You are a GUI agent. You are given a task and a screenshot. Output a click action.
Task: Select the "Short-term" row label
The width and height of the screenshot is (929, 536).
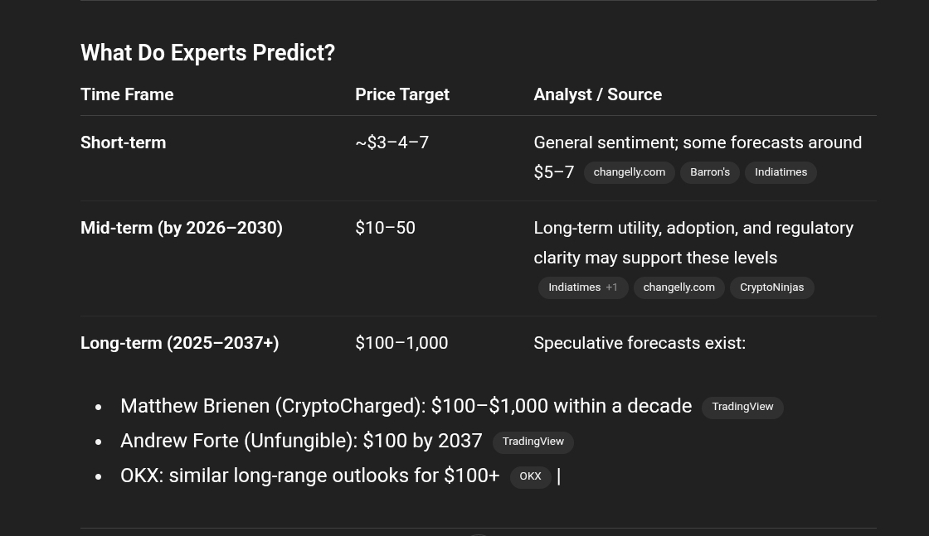[123, 142]
